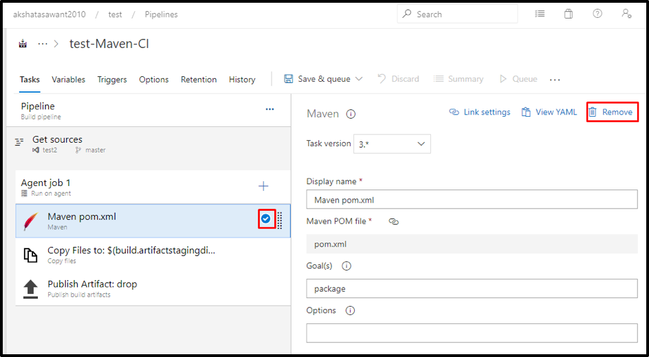This screenshot has height=357, width=649.
Task: Open user settings profile icon
Action: point(626,14)
